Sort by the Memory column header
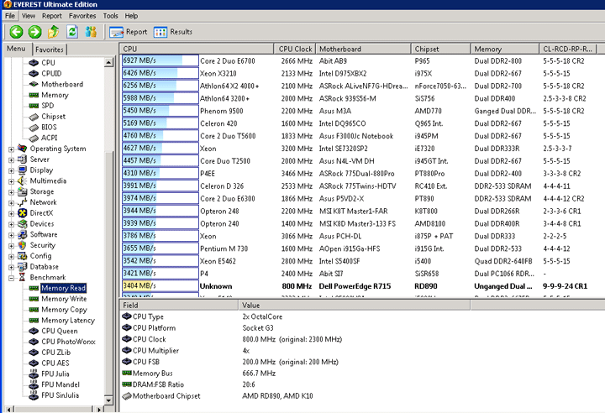The height and width of the screenshot is (413, 605). point(505,49)
